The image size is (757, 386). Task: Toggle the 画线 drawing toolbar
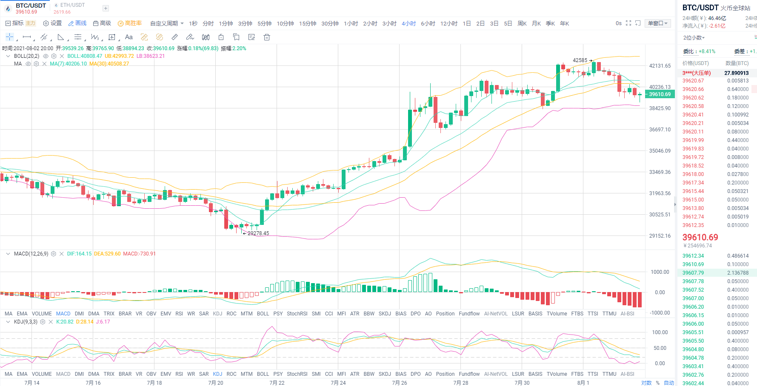pyautogui.click(x=77, y=23)
